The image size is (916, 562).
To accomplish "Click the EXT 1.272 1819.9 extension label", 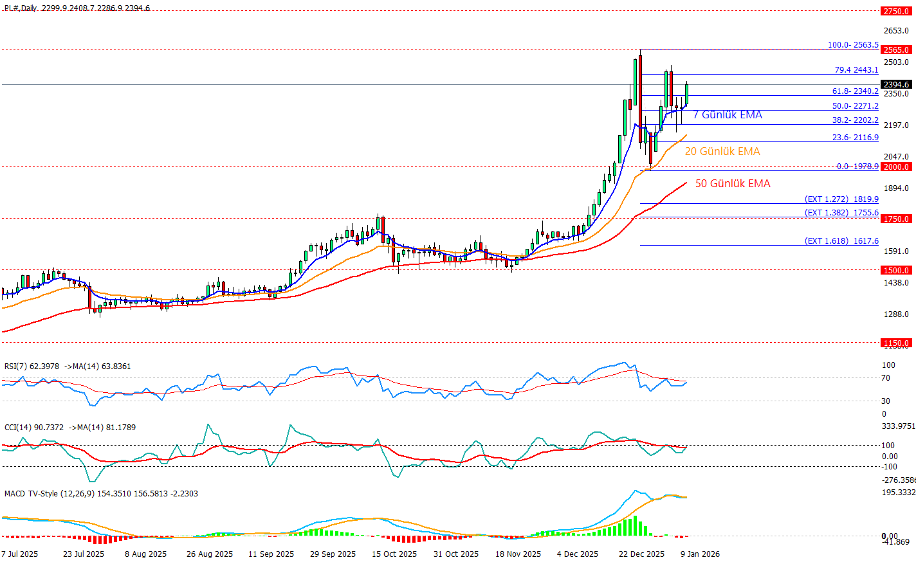I will click(841, 199).
